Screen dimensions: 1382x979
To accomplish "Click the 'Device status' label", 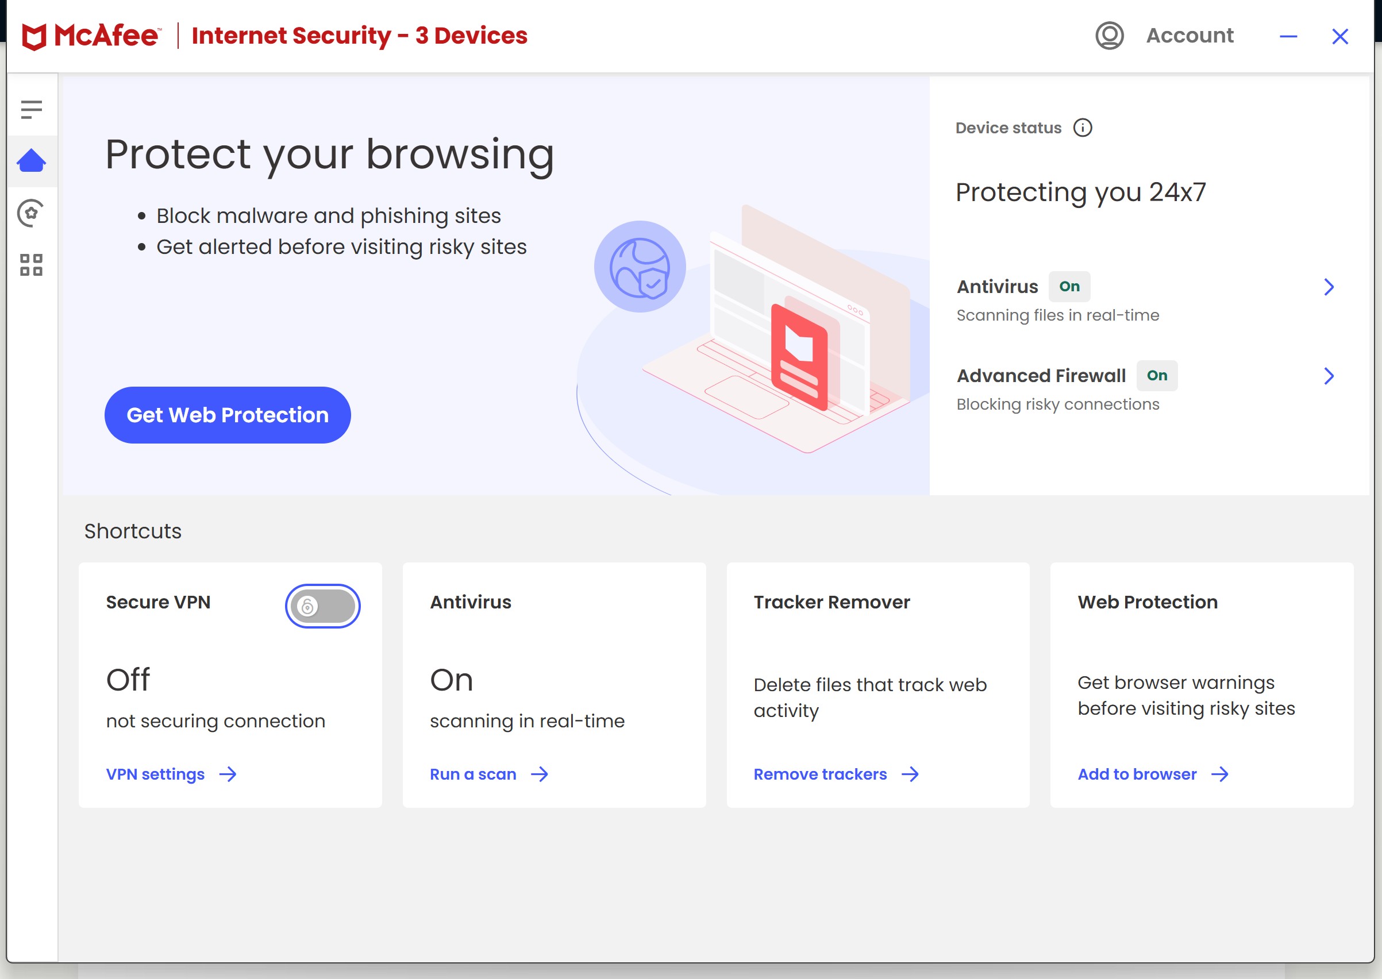I will [1008, 128].
